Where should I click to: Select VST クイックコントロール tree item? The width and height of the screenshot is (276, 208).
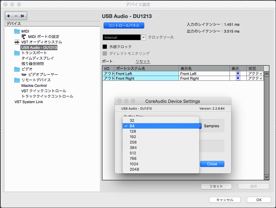(x=44, y=91)
